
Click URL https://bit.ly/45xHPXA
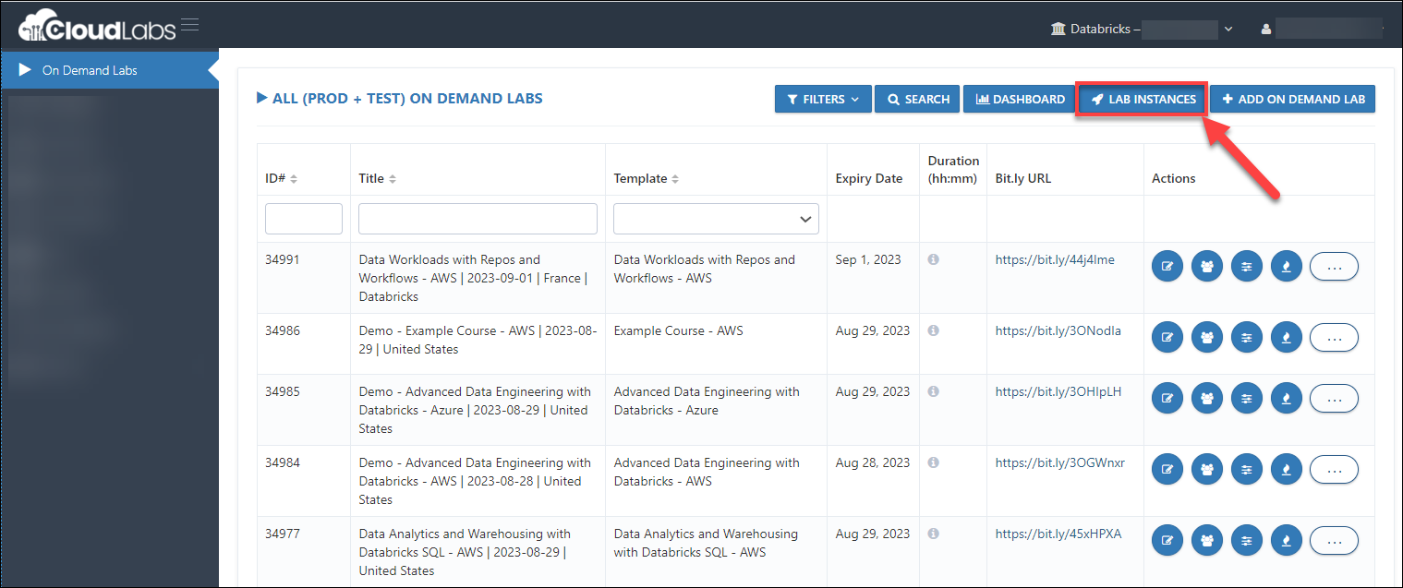(1058, 534)
